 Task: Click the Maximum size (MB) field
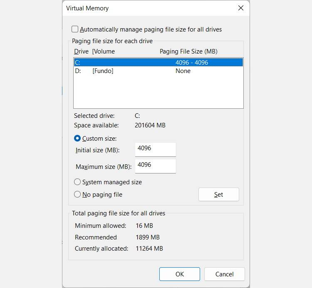tap(156, 166)
